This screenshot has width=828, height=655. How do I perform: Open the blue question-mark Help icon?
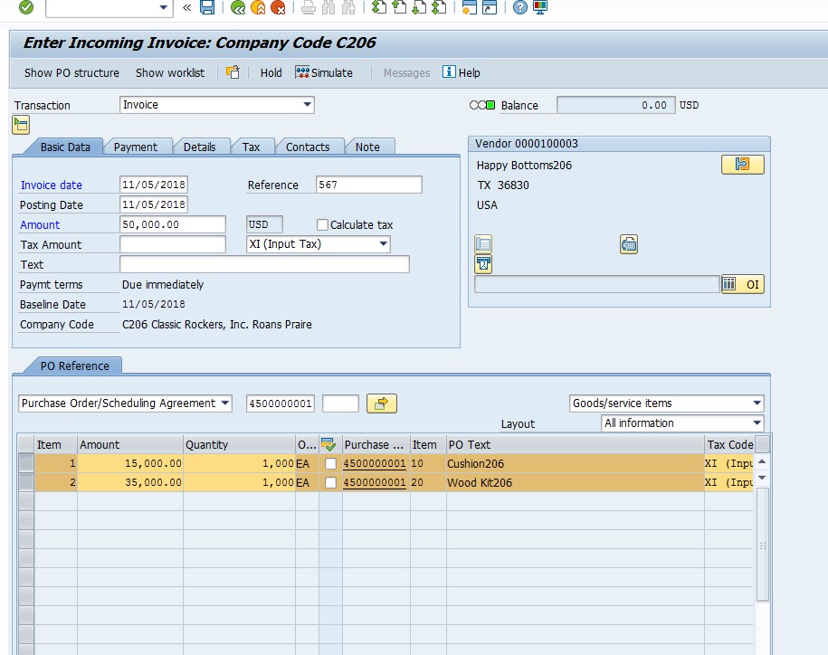click(x=519, y=7)
